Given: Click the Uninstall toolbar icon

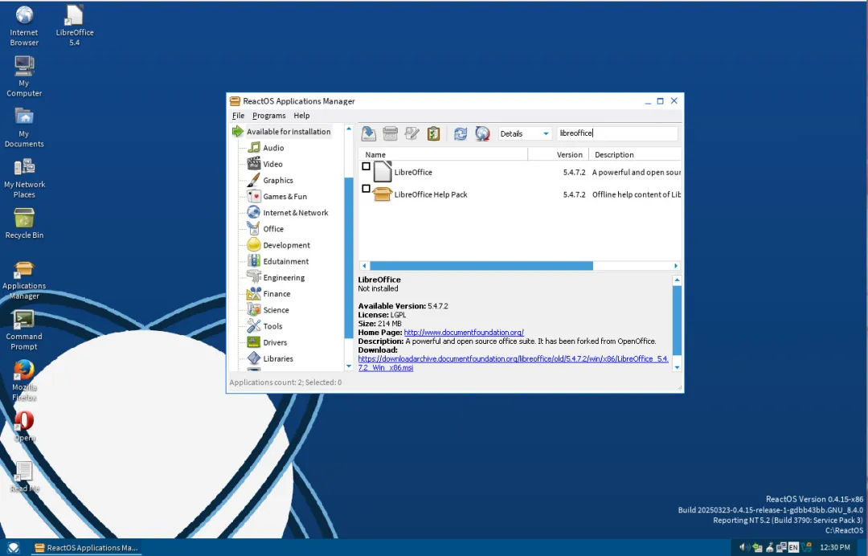Looking at the screenshot, I should pos(391,133).
